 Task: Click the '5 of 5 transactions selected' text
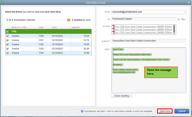21,20
